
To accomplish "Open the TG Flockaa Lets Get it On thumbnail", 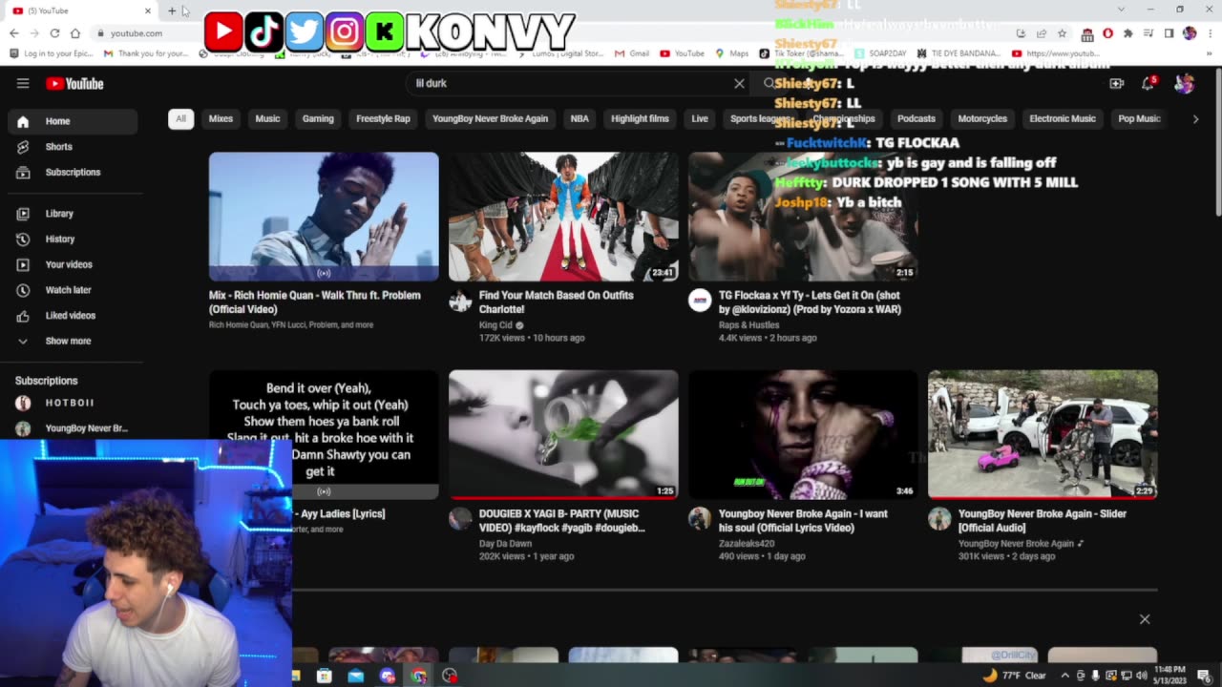I will pyautogui.click(x=803, y=217).
